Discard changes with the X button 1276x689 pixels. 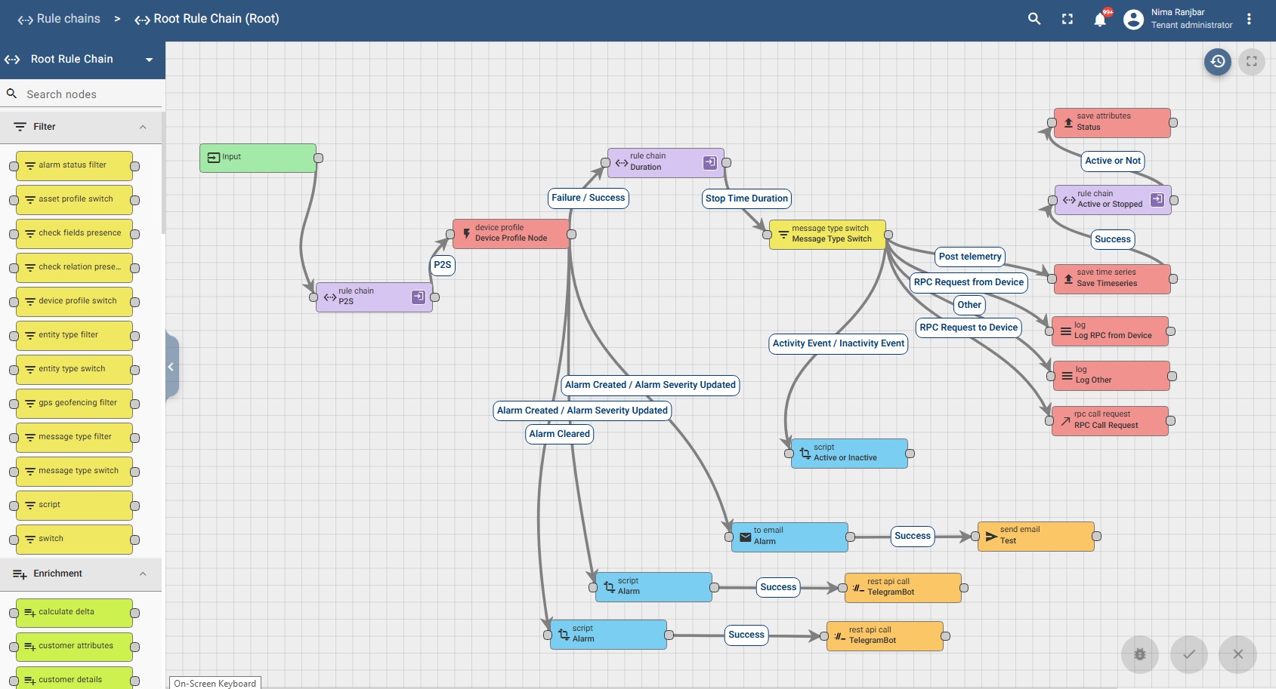tap(1237, 654)
